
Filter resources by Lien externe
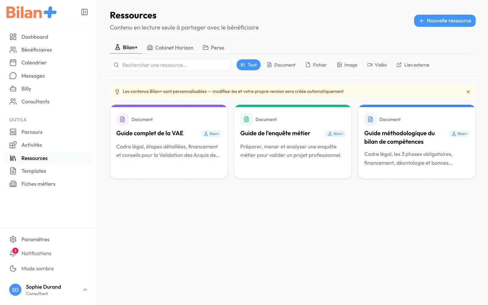(413, 65)
